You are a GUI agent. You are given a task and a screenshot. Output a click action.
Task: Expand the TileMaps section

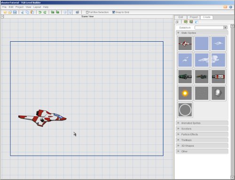(x=202, y=140)
